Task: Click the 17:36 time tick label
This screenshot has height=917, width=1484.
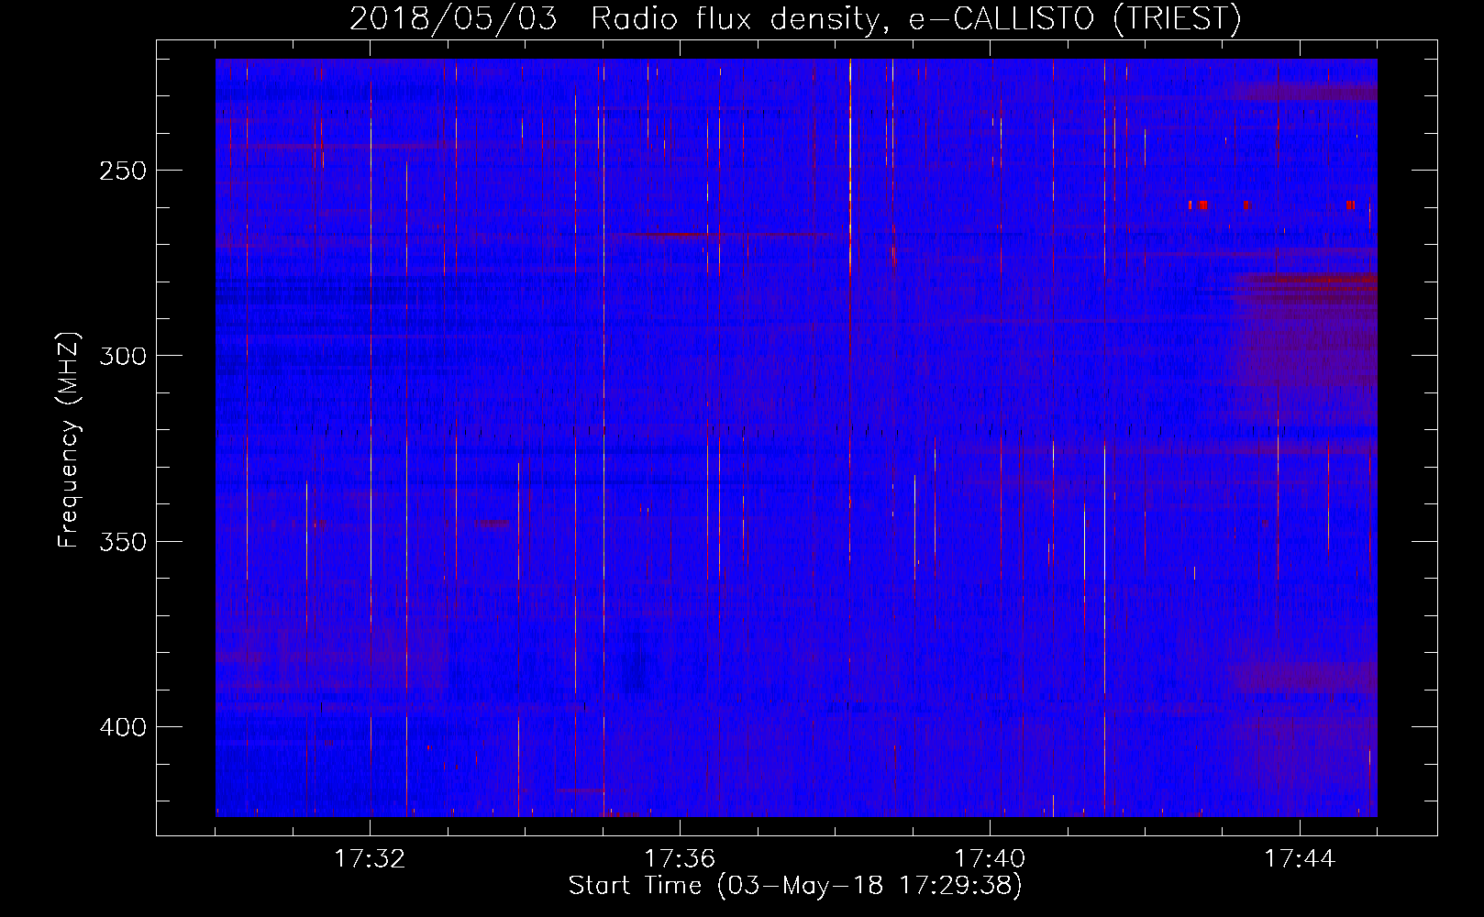Action: pyautogui.click(x=680, y=859)
